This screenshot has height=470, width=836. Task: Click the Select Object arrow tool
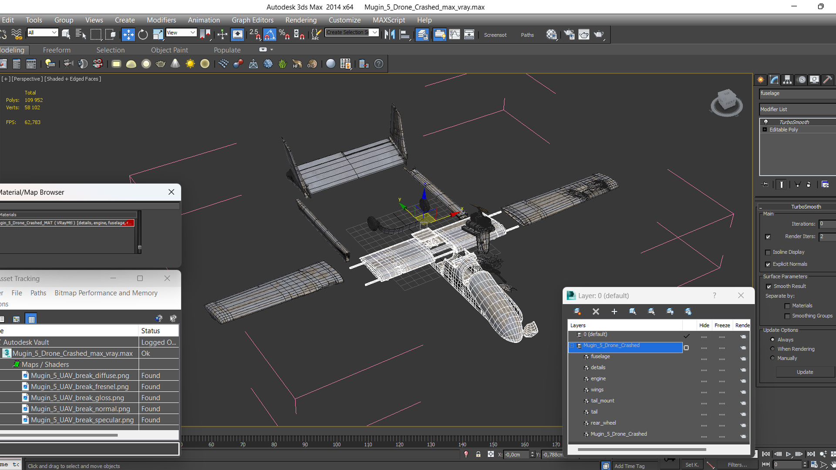click(x=66, y=34)
